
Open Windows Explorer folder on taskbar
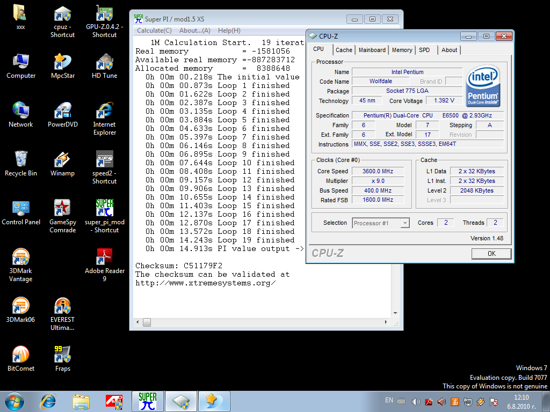[x=81, y=401]
